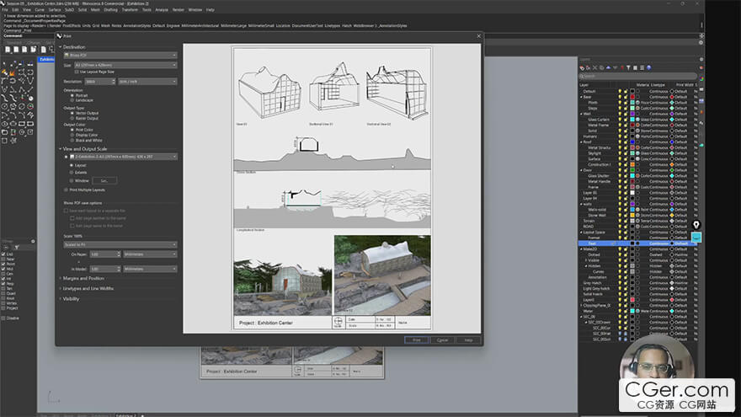Click the new layer icon in Layers panel
This screenshot has width=741, height=417.
583,69
